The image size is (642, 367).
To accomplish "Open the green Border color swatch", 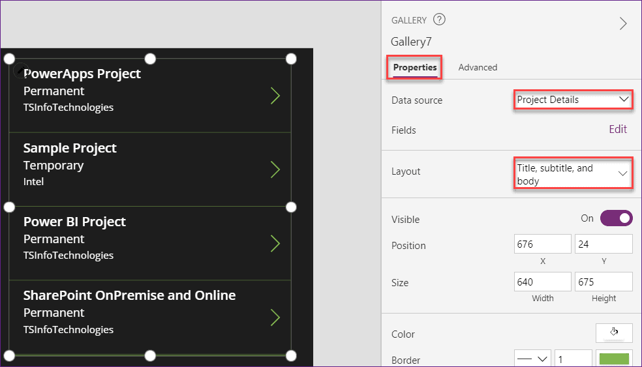I will [x=614, y=359].
